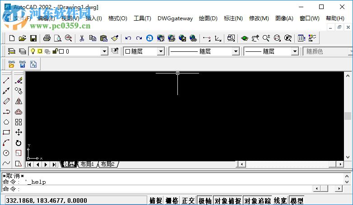Image resolution: width=353 pixels, height=205 pixels.
Task: Print the drawing using printer icon
Action: (47, 38)
